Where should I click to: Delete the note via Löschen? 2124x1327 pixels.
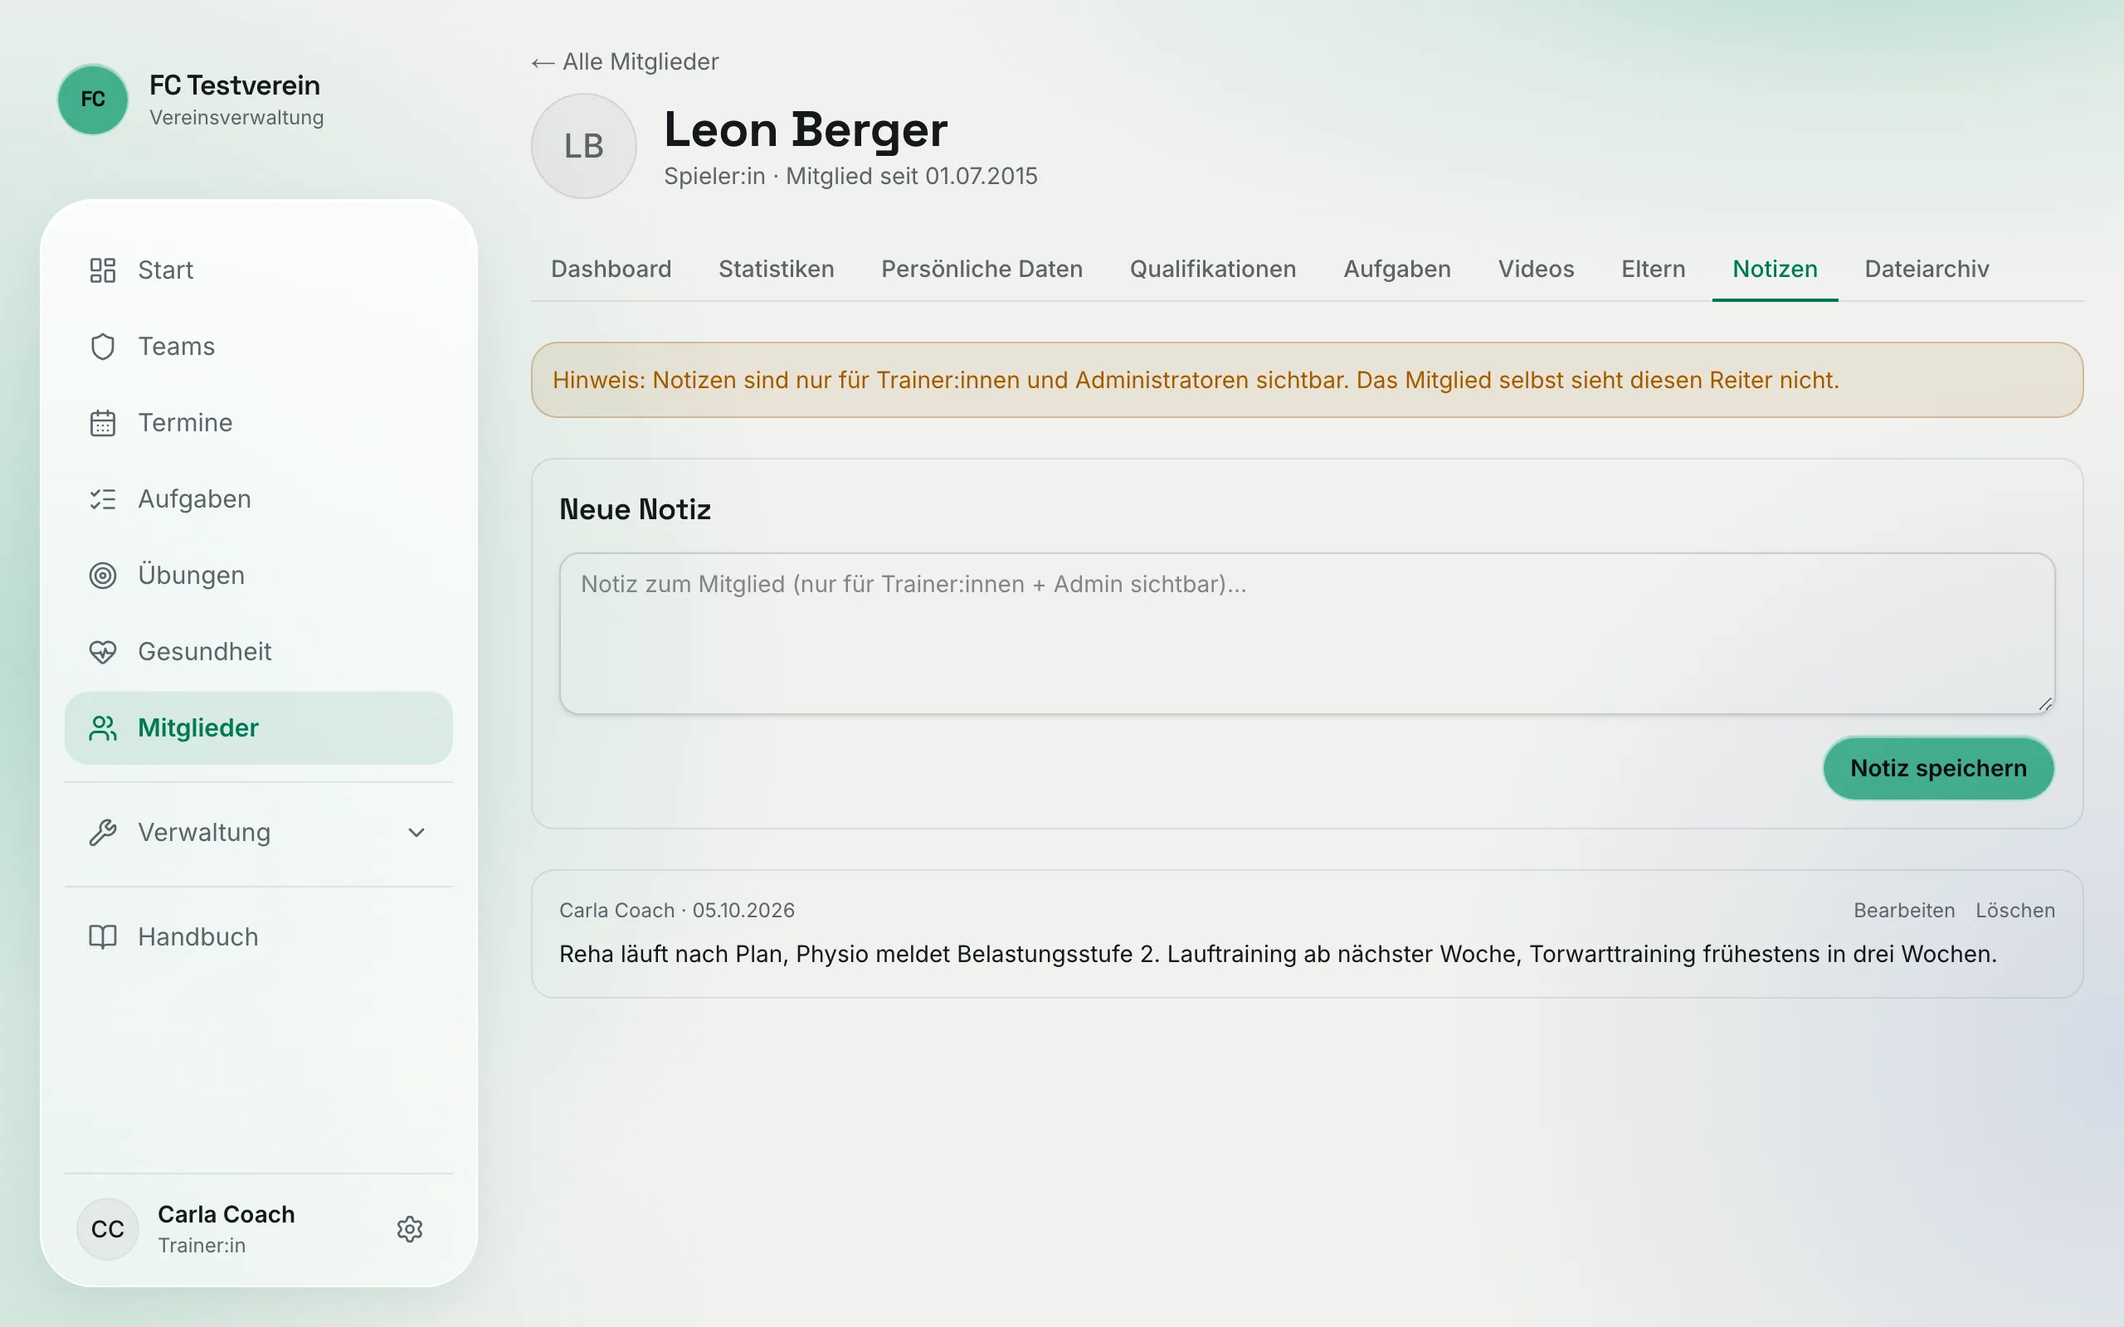tap(2015, 910)
